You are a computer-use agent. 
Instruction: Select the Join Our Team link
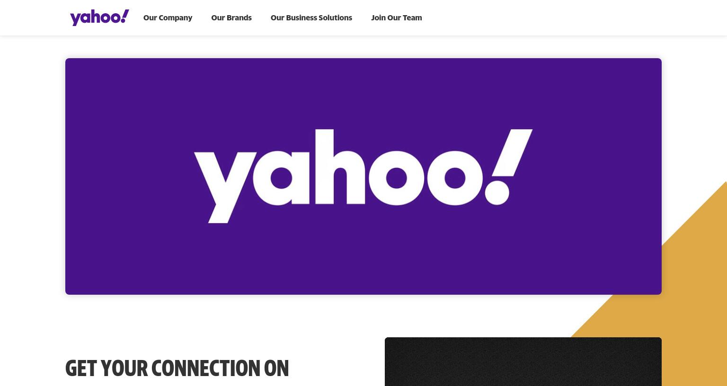(397, 18)
